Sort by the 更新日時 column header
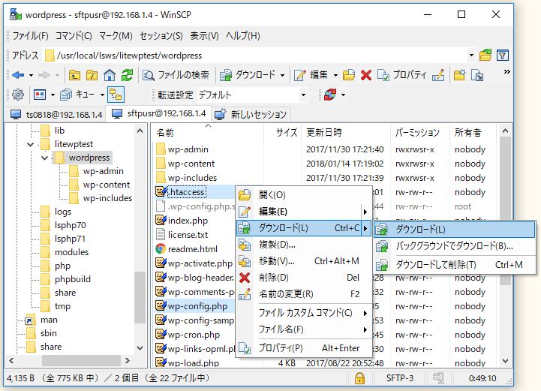 click(x=346, y=133)
